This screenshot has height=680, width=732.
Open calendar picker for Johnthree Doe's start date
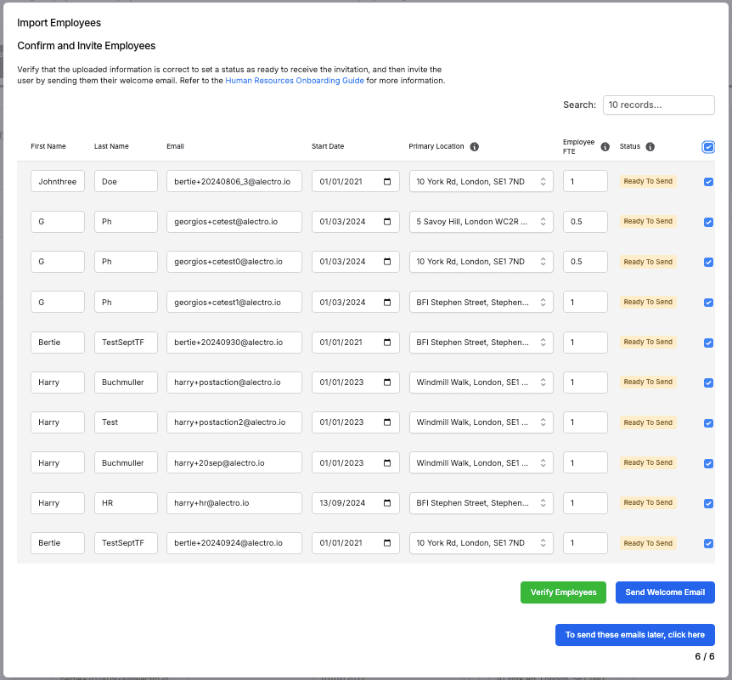(x=388, y=181)
